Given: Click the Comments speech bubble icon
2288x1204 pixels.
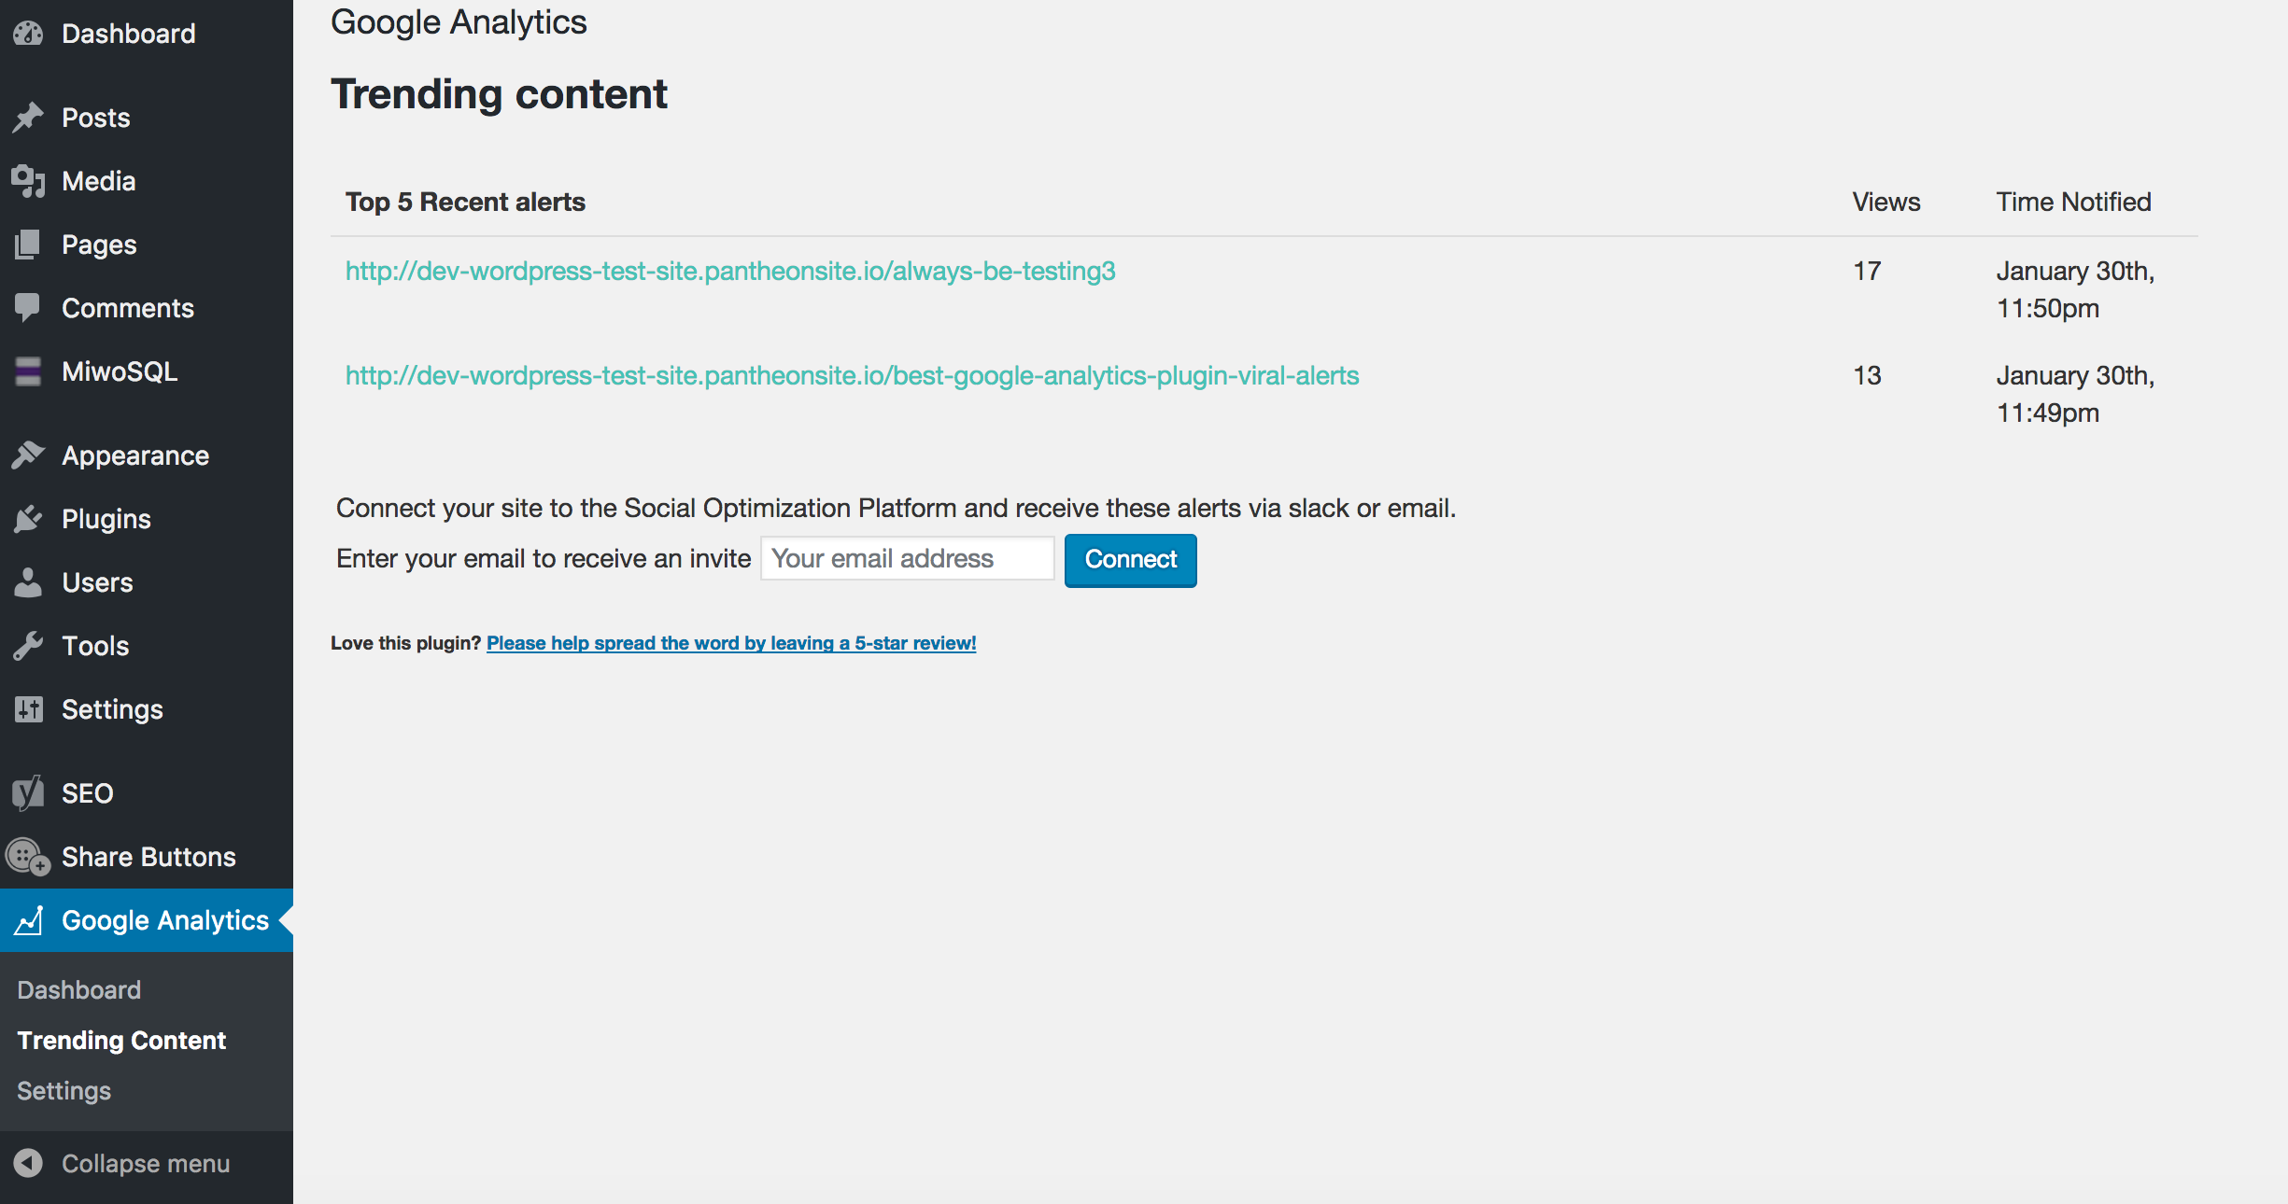Looking at the screenshot, I should 28,308.
